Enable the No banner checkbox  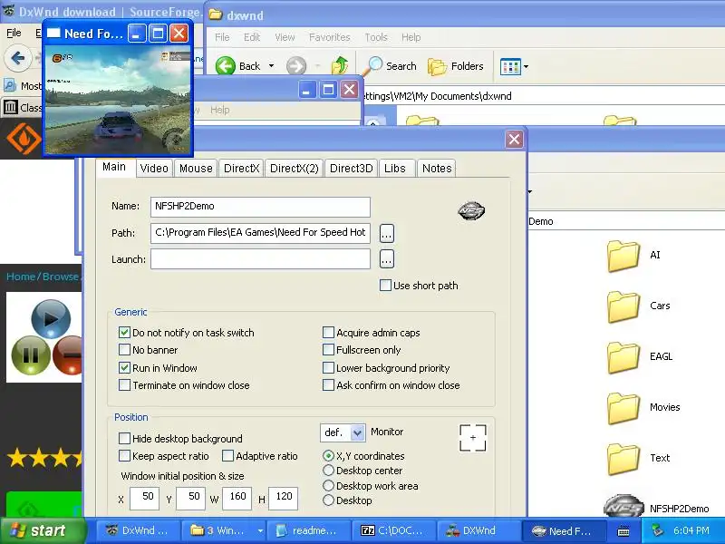[124, 350]
